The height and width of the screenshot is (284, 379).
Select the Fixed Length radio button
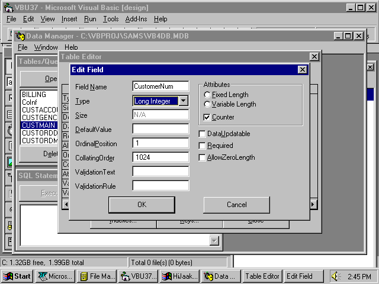pyautogui.click(x=207, y=95)
